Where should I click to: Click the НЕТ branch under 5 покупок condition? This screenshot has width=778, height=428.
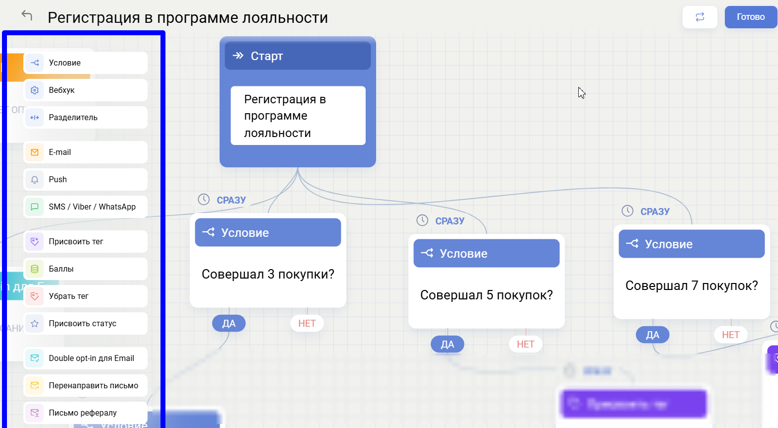(525, 345)
